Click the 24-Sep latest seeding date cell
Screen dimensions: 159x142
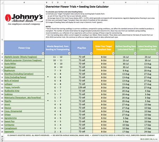tap(148, 132)
